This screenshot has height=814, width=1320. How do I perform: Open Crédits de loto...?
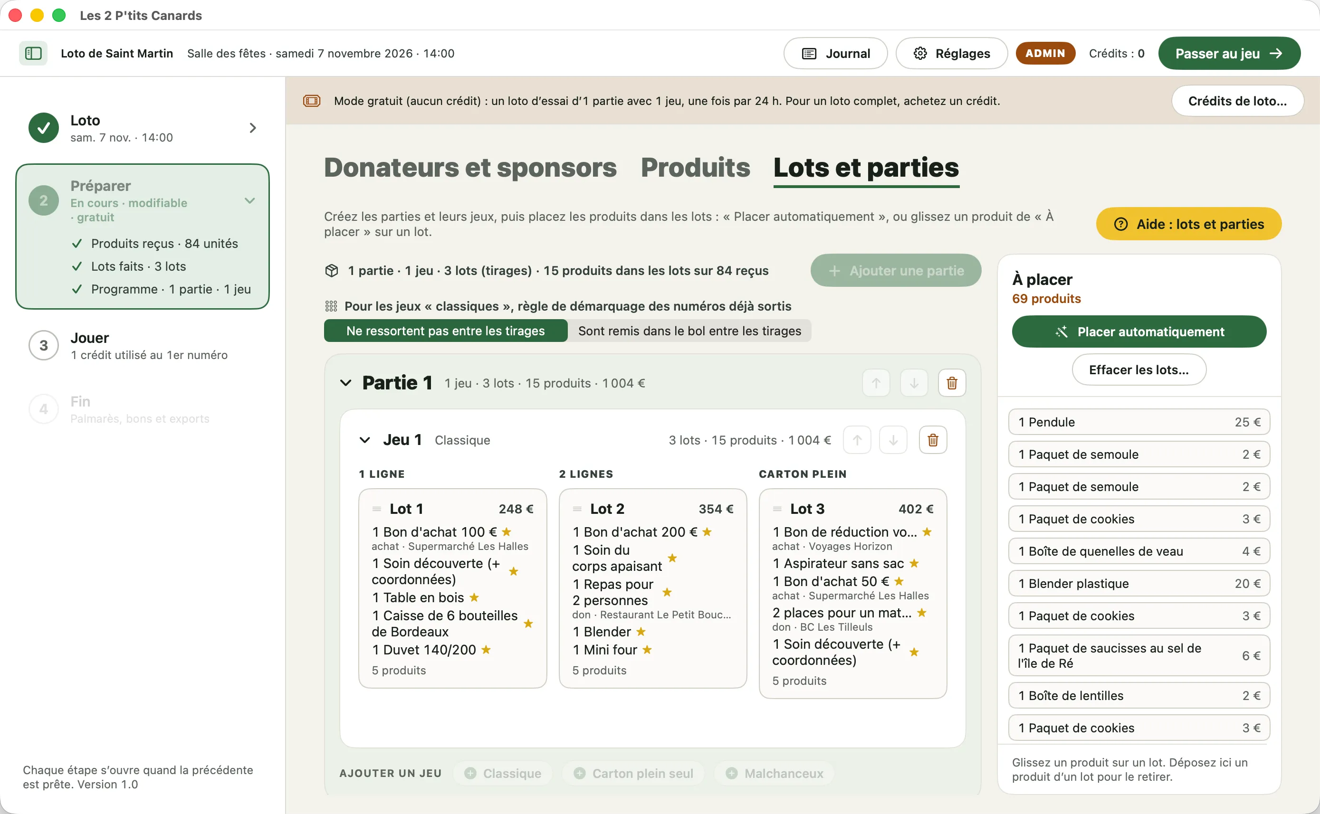click(1237, 101)
